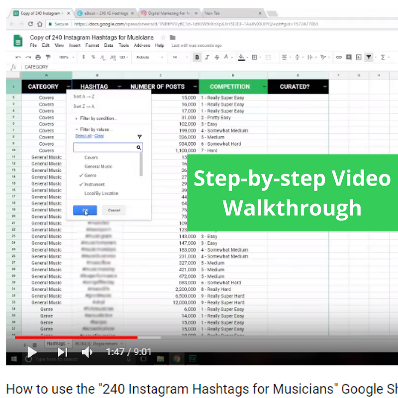Toggle strikethrough formatting
The image size is (398, 398).
216,57
